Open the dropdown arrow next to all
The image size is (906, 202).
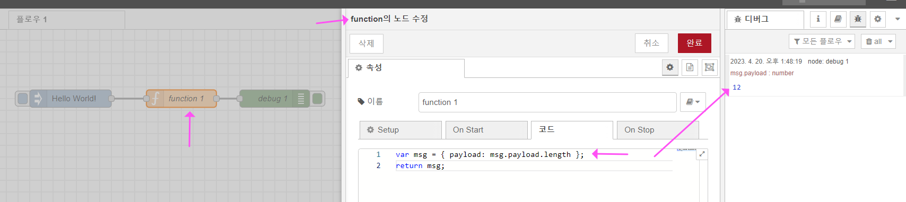tap(890, 41)
